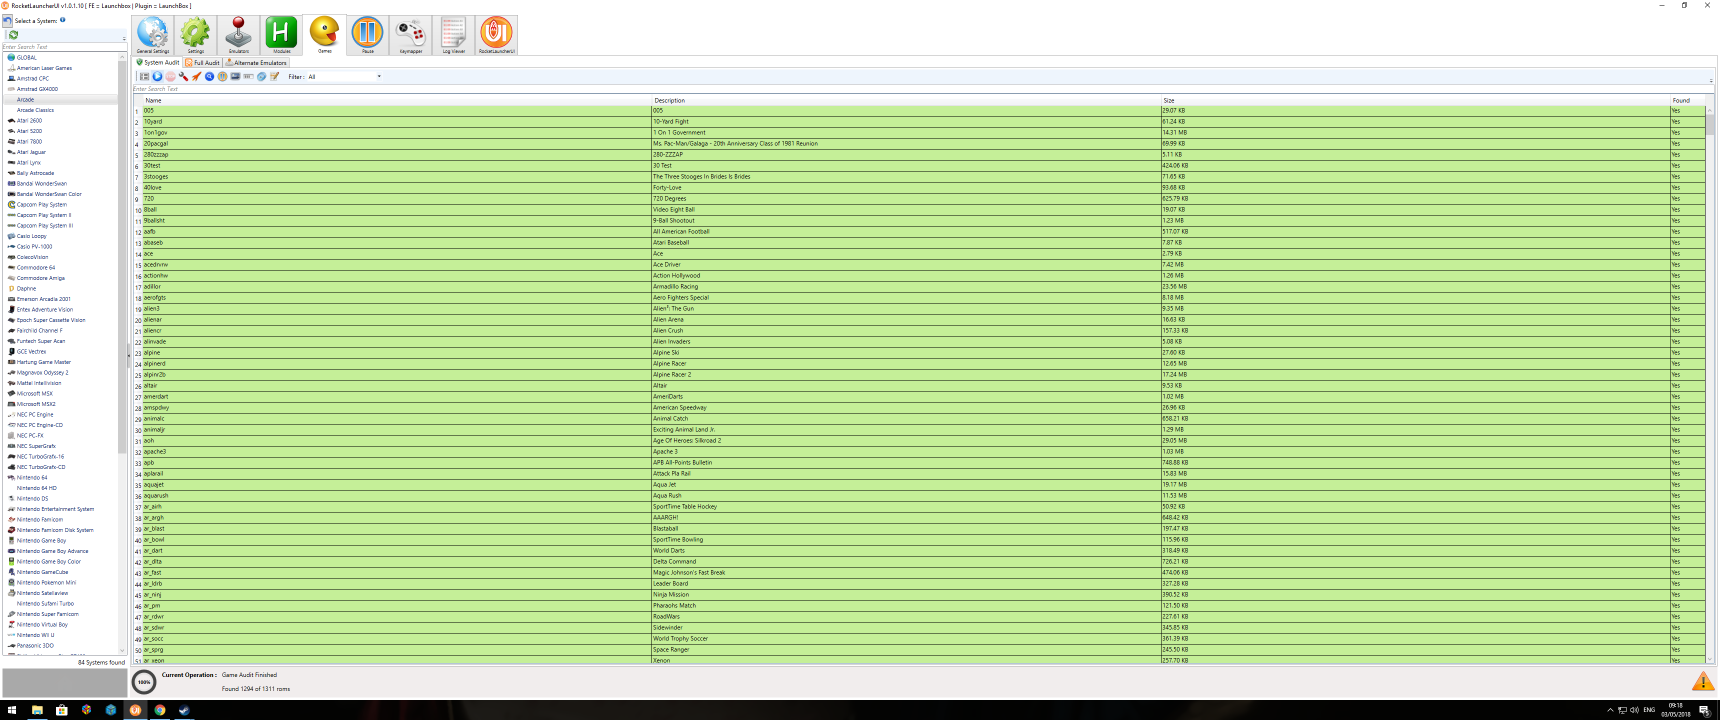Click the grey bezel bar icon in toolbar
Viewport: 1720px width, 720px height.
coord(248,77)
